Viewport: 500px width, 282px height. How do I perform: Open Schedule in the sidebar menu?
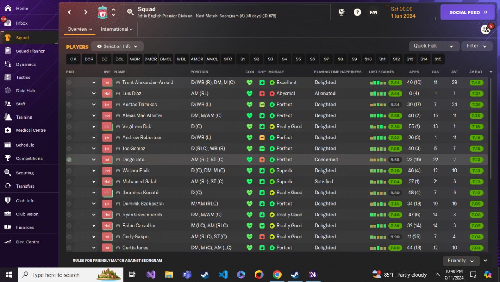(29, 145)
